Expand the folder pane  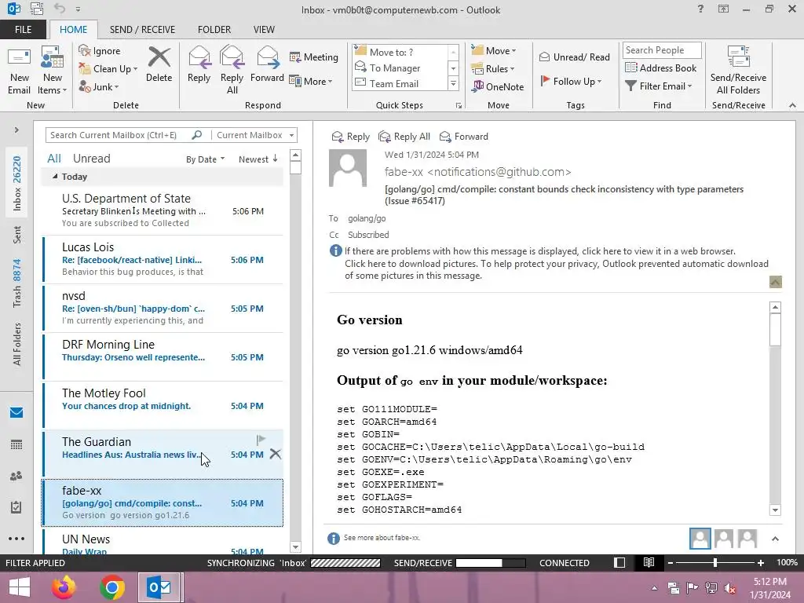point(16,130)
